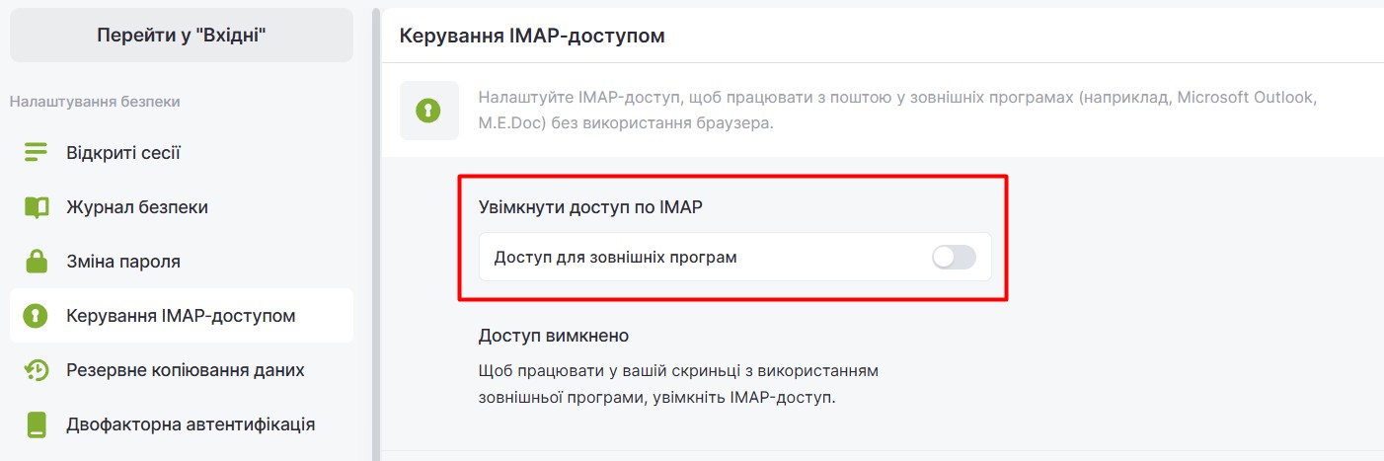Open Резервне копіювання даних settings

(186, 370)
